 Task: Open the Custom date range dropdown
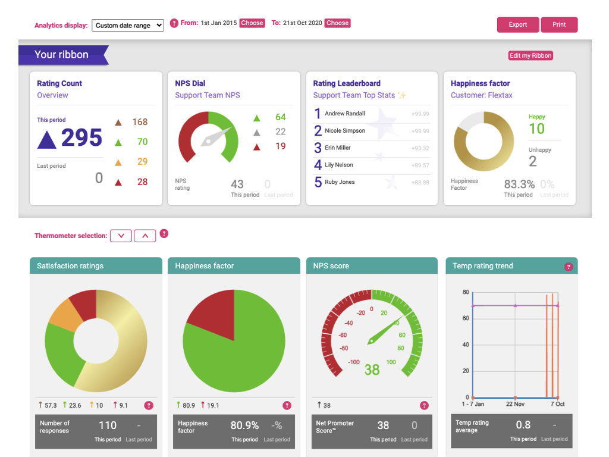point(128,25)
